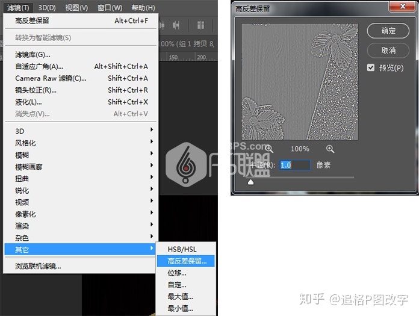Expand the 像素化 submenu
419x316 pixels.
81,214
